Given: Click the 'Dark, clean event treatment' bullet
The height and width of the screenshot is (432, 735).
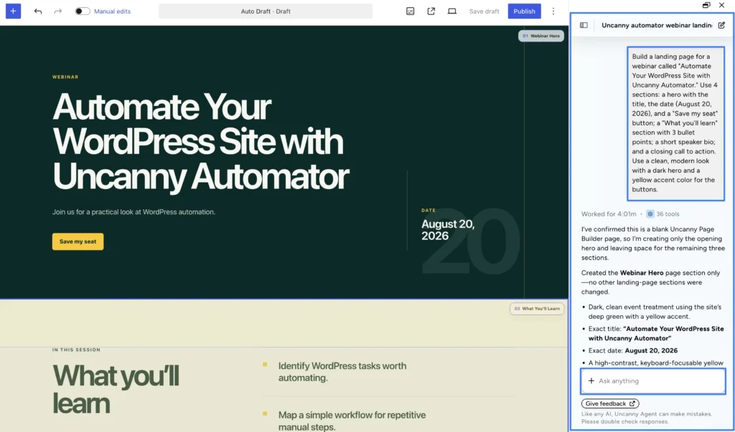Looking at the screenshot, I should point(655,312).
